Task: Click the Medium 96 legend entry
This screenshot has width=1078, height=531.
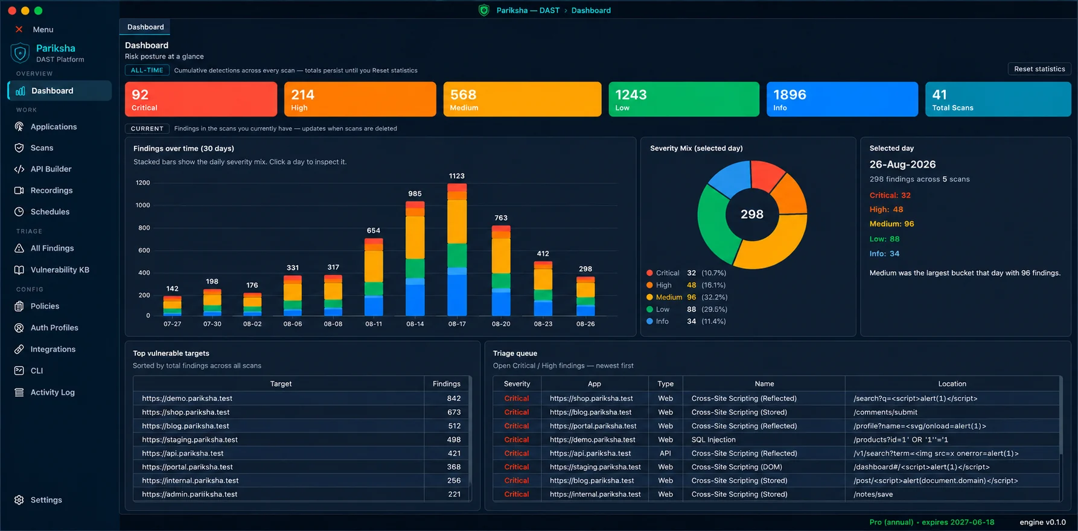Action: (687, 297)
